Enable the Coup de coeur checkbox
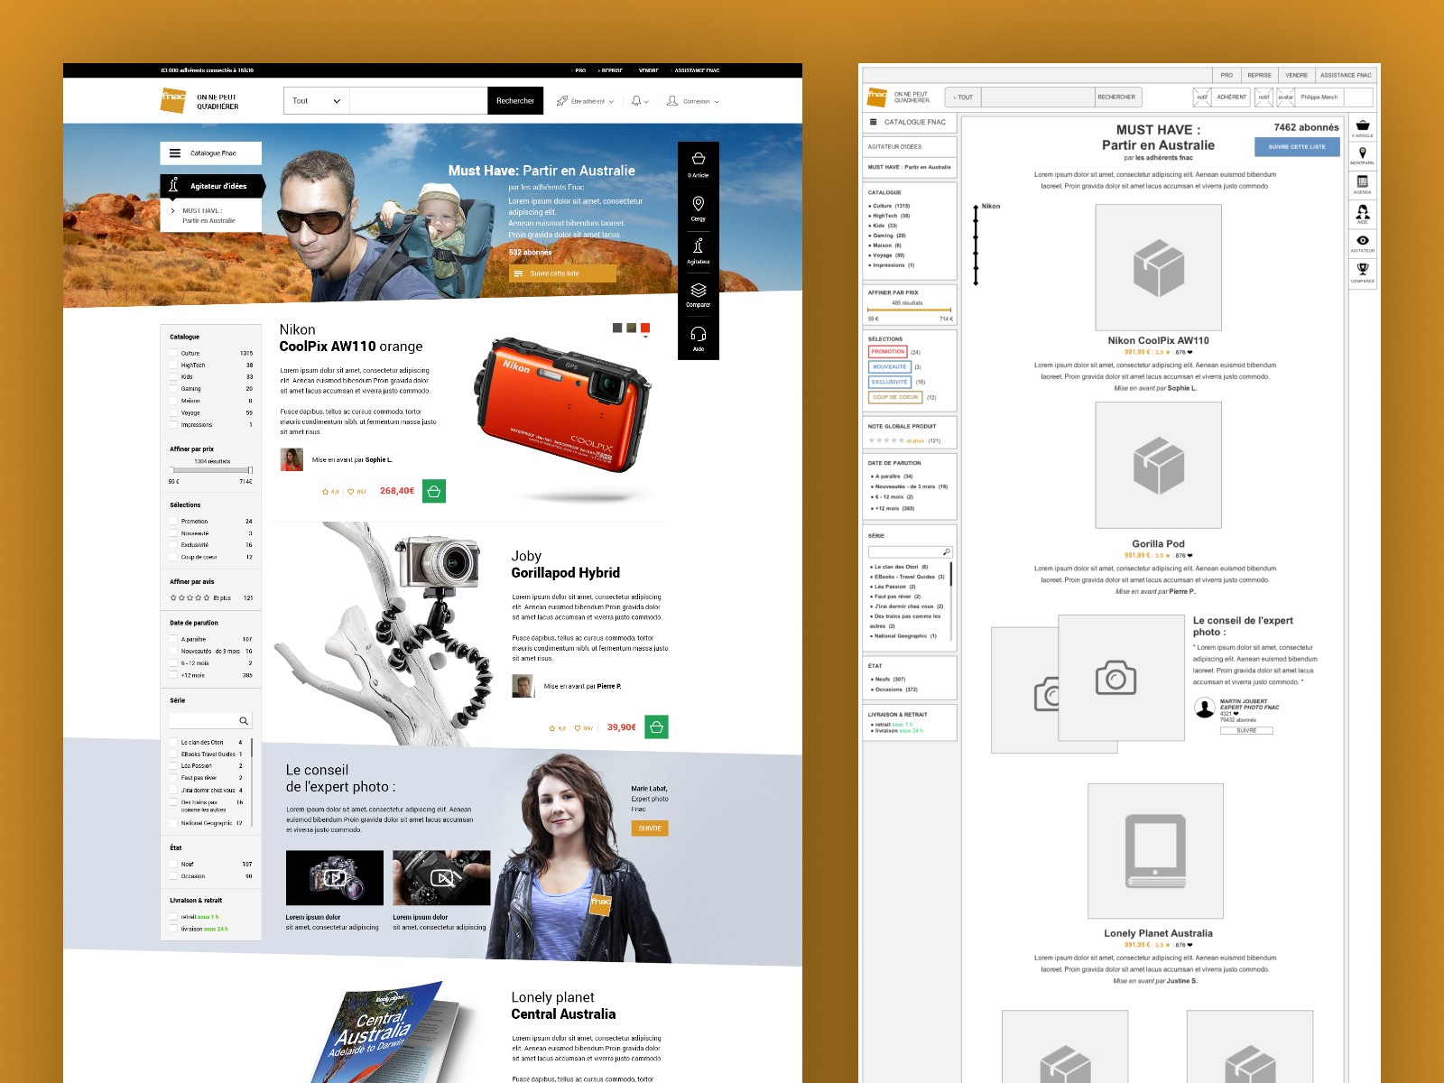Viewport: 1444px width, 1083px height. [x=173, y=557]
